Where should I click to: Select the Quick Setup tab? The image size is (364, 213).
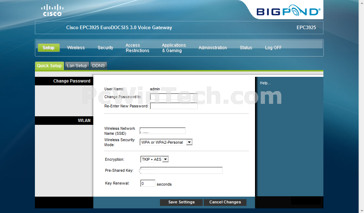[x=49, y=66]
